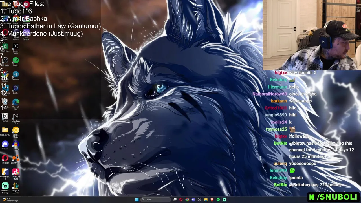Click the taskbar Search box
The image size is (361, 203).
click(156, 200)
